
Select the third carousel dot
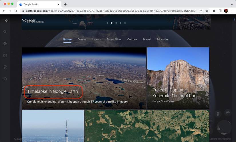click(x=116, y=23)
